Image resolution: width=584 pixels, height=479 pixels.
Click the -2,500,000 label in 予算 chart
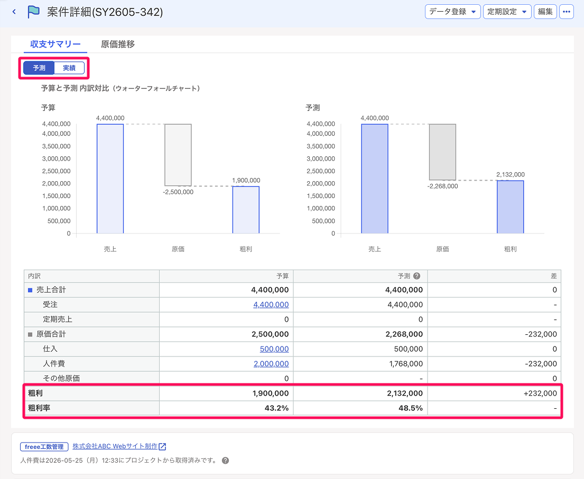pyautogui.click(x=178, y=192)
